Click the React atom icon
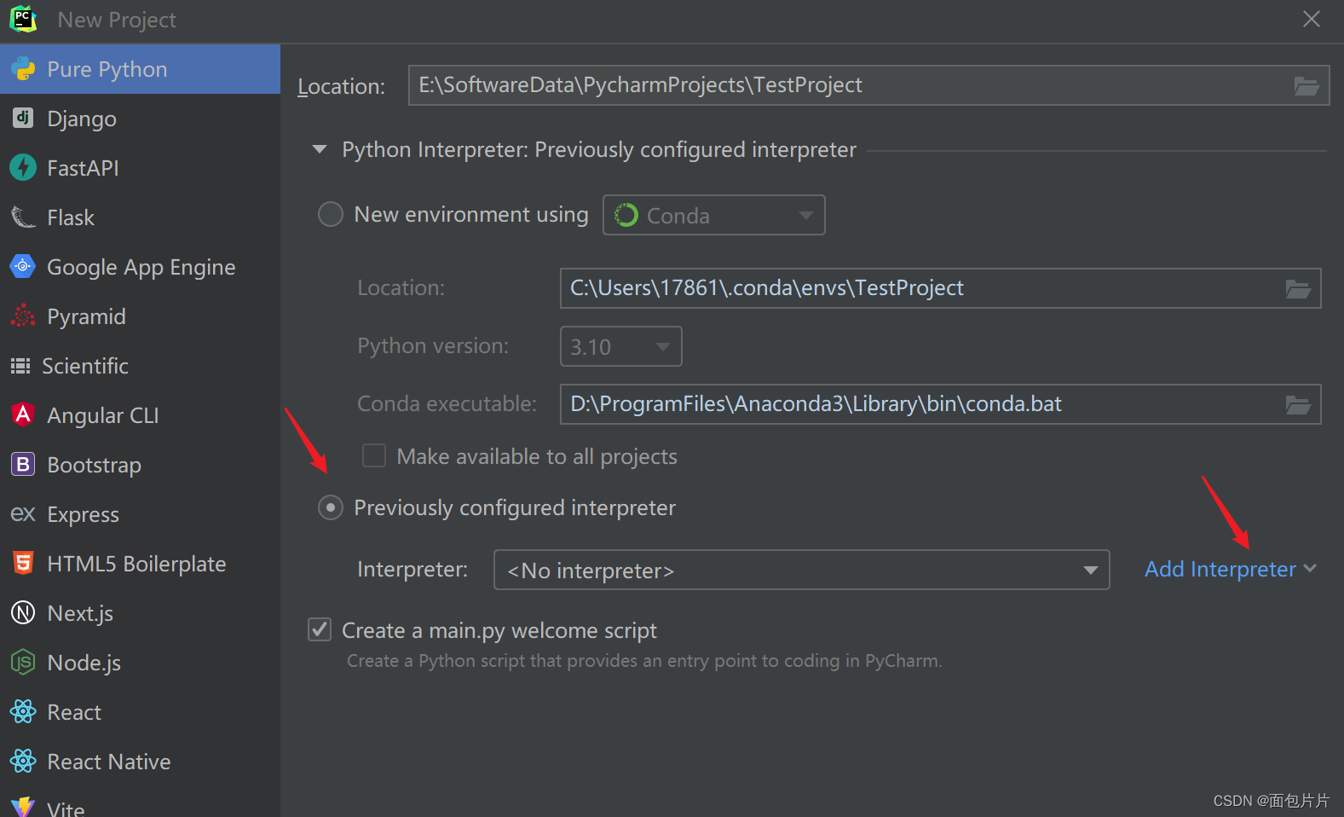 (23, 711)
